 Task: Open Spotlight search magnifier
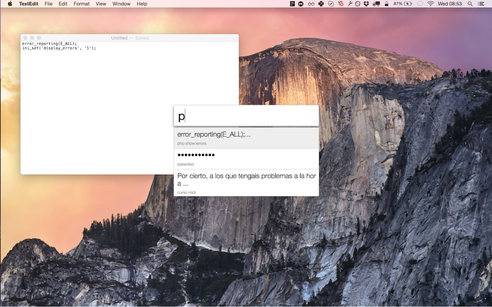pyautogui.click(x=470, y=4)
